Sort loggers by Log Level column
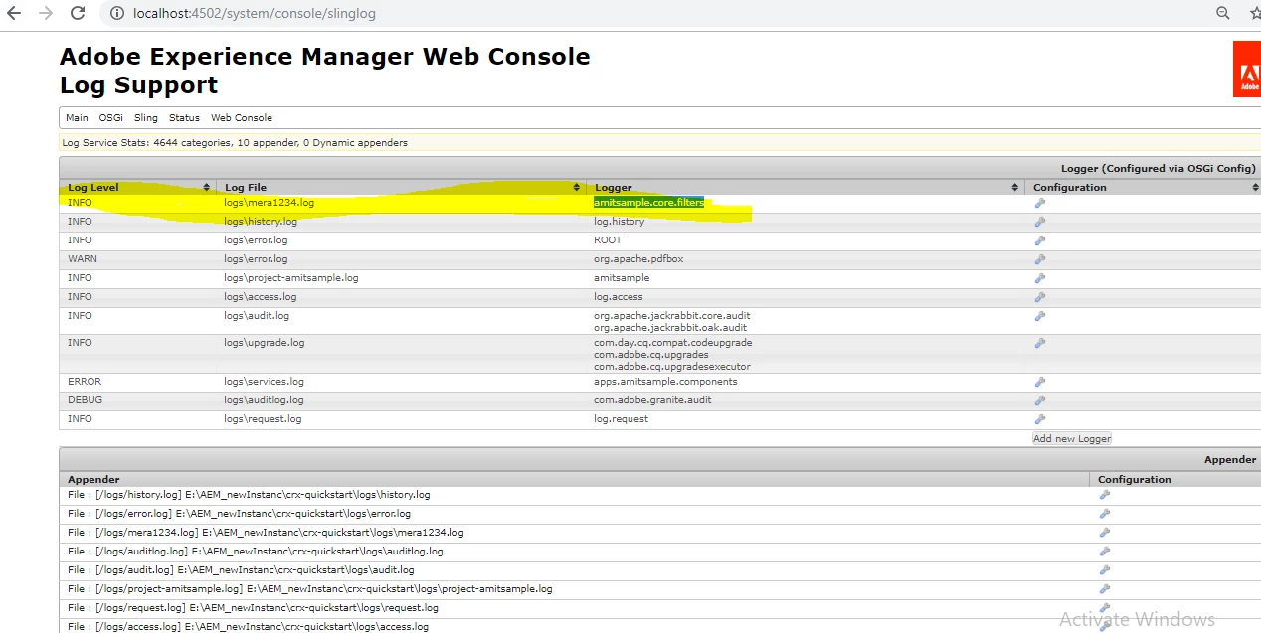This screenshot has width=1261, height=633. click(138, 187)
